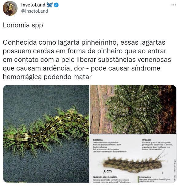The height and width of the screenshot is (186, 180).
Task: Open the InsetoLand profile avatar
Action: click(10, 8)
